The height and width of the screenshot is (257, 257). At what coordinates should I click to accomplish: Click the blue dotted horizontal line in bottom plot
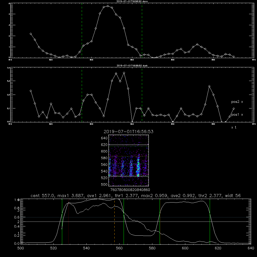click(x=136, y=217)
